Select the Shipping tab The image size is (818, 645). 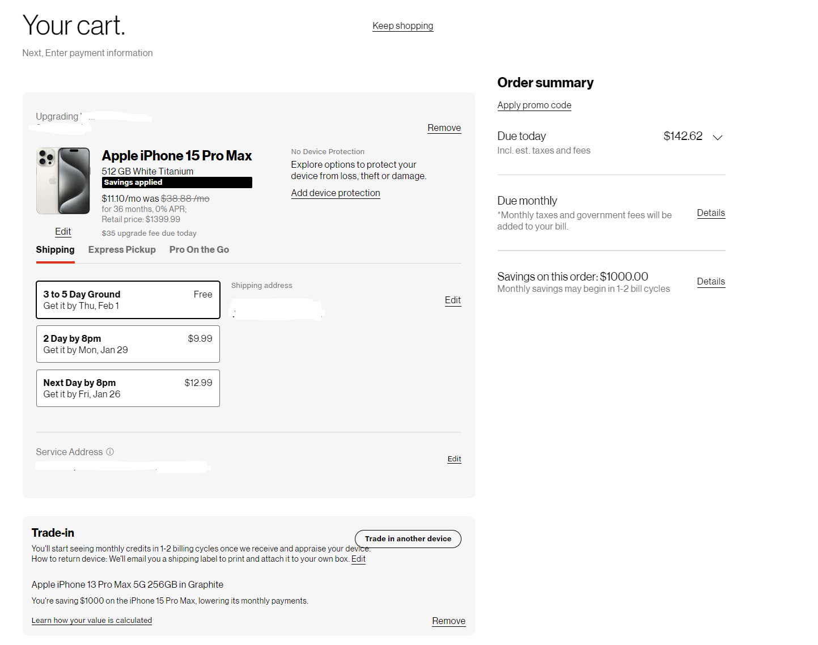[55, 250]
